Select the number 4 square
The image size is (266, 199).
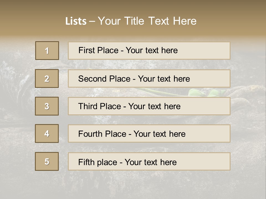pyautogui.click(x=47, y=133)
